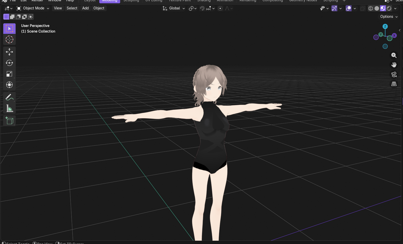The image size is (403, 244).
Task: Click the negative Y axis gizmo circle
Action: pos(390,38)
